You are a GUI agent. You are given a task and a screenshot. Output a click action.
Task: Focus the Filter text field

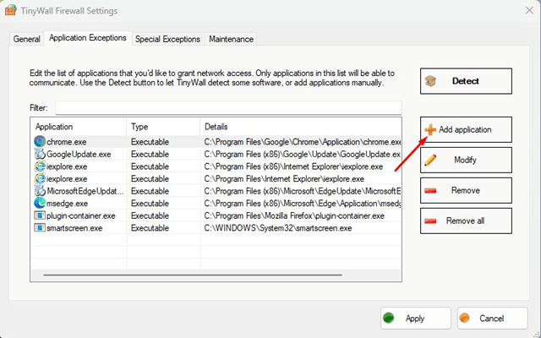pyautogui.click(x=228, y=108)
